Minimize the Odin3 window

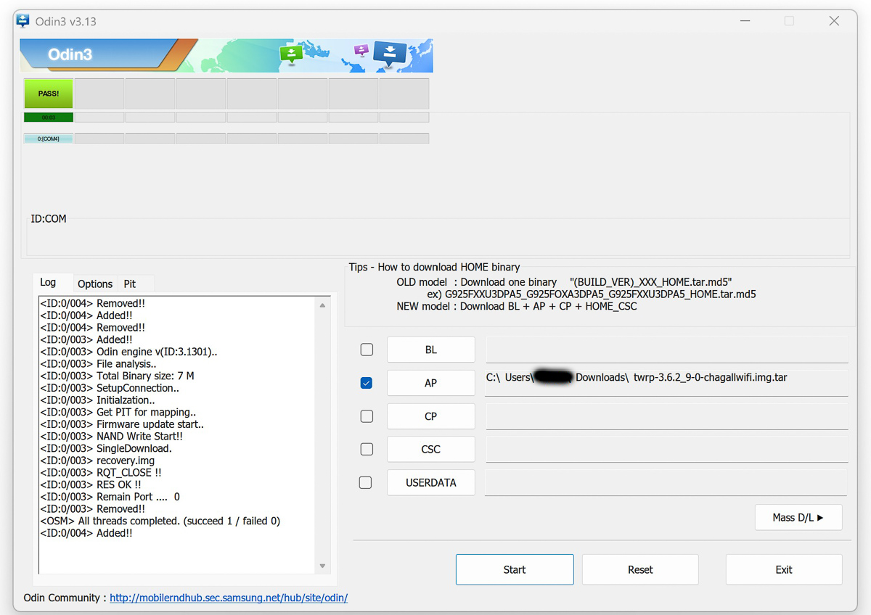click(x=744, y=21)
